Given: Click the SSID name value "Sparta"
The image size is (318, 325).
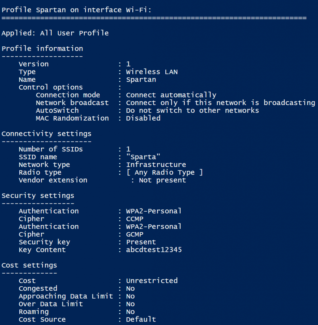Looking at the screenshot, I should pyautogui.click(x=143, y=157).
